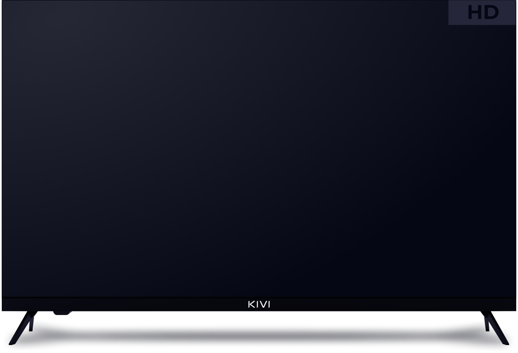
Task: Click the center of the TV screen
Action: 259,149
